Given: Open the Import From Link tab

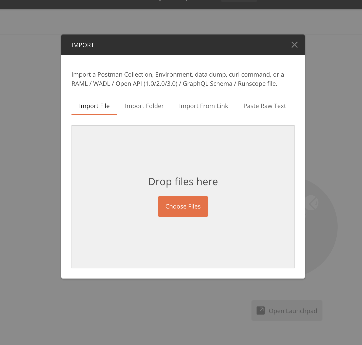Looking at the screenshot, I should point(204,106).
